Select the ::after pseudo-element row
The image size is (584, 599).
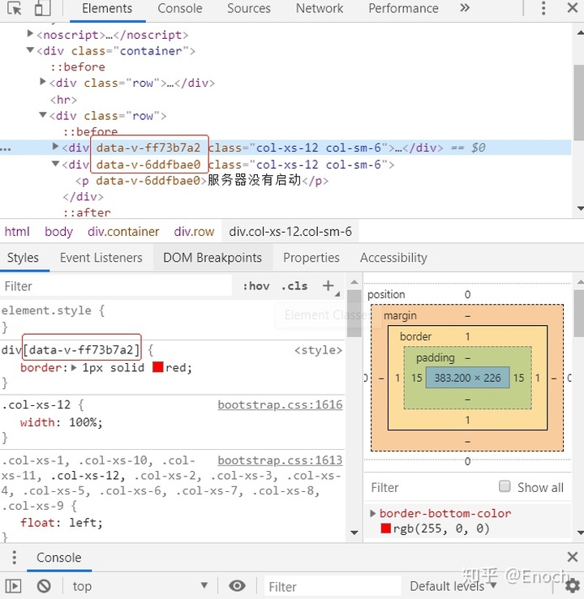coord(87,212)
